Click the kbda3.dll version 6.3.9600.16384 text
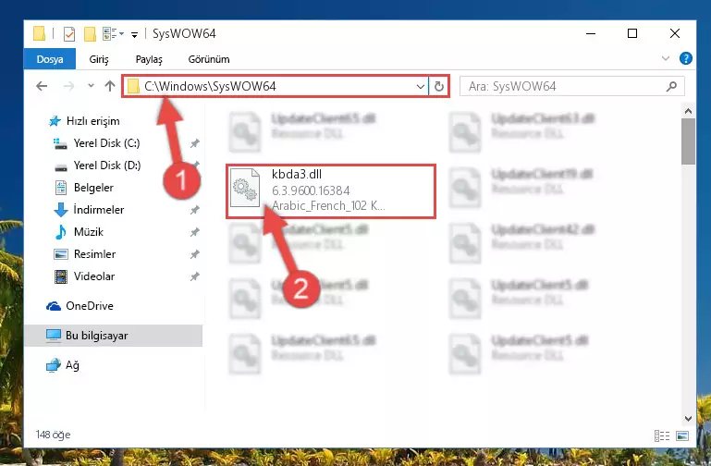Viewport: 711px width, 466px height. [x=311, y=190]
